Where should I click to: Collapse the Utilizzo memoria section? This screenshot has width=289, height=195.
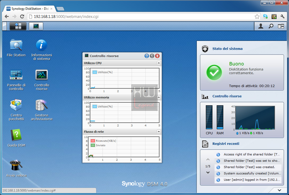(159, 97)
